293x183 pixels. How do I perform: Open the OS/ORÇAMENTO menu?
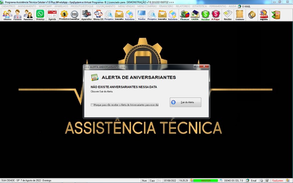click(106, 6)
